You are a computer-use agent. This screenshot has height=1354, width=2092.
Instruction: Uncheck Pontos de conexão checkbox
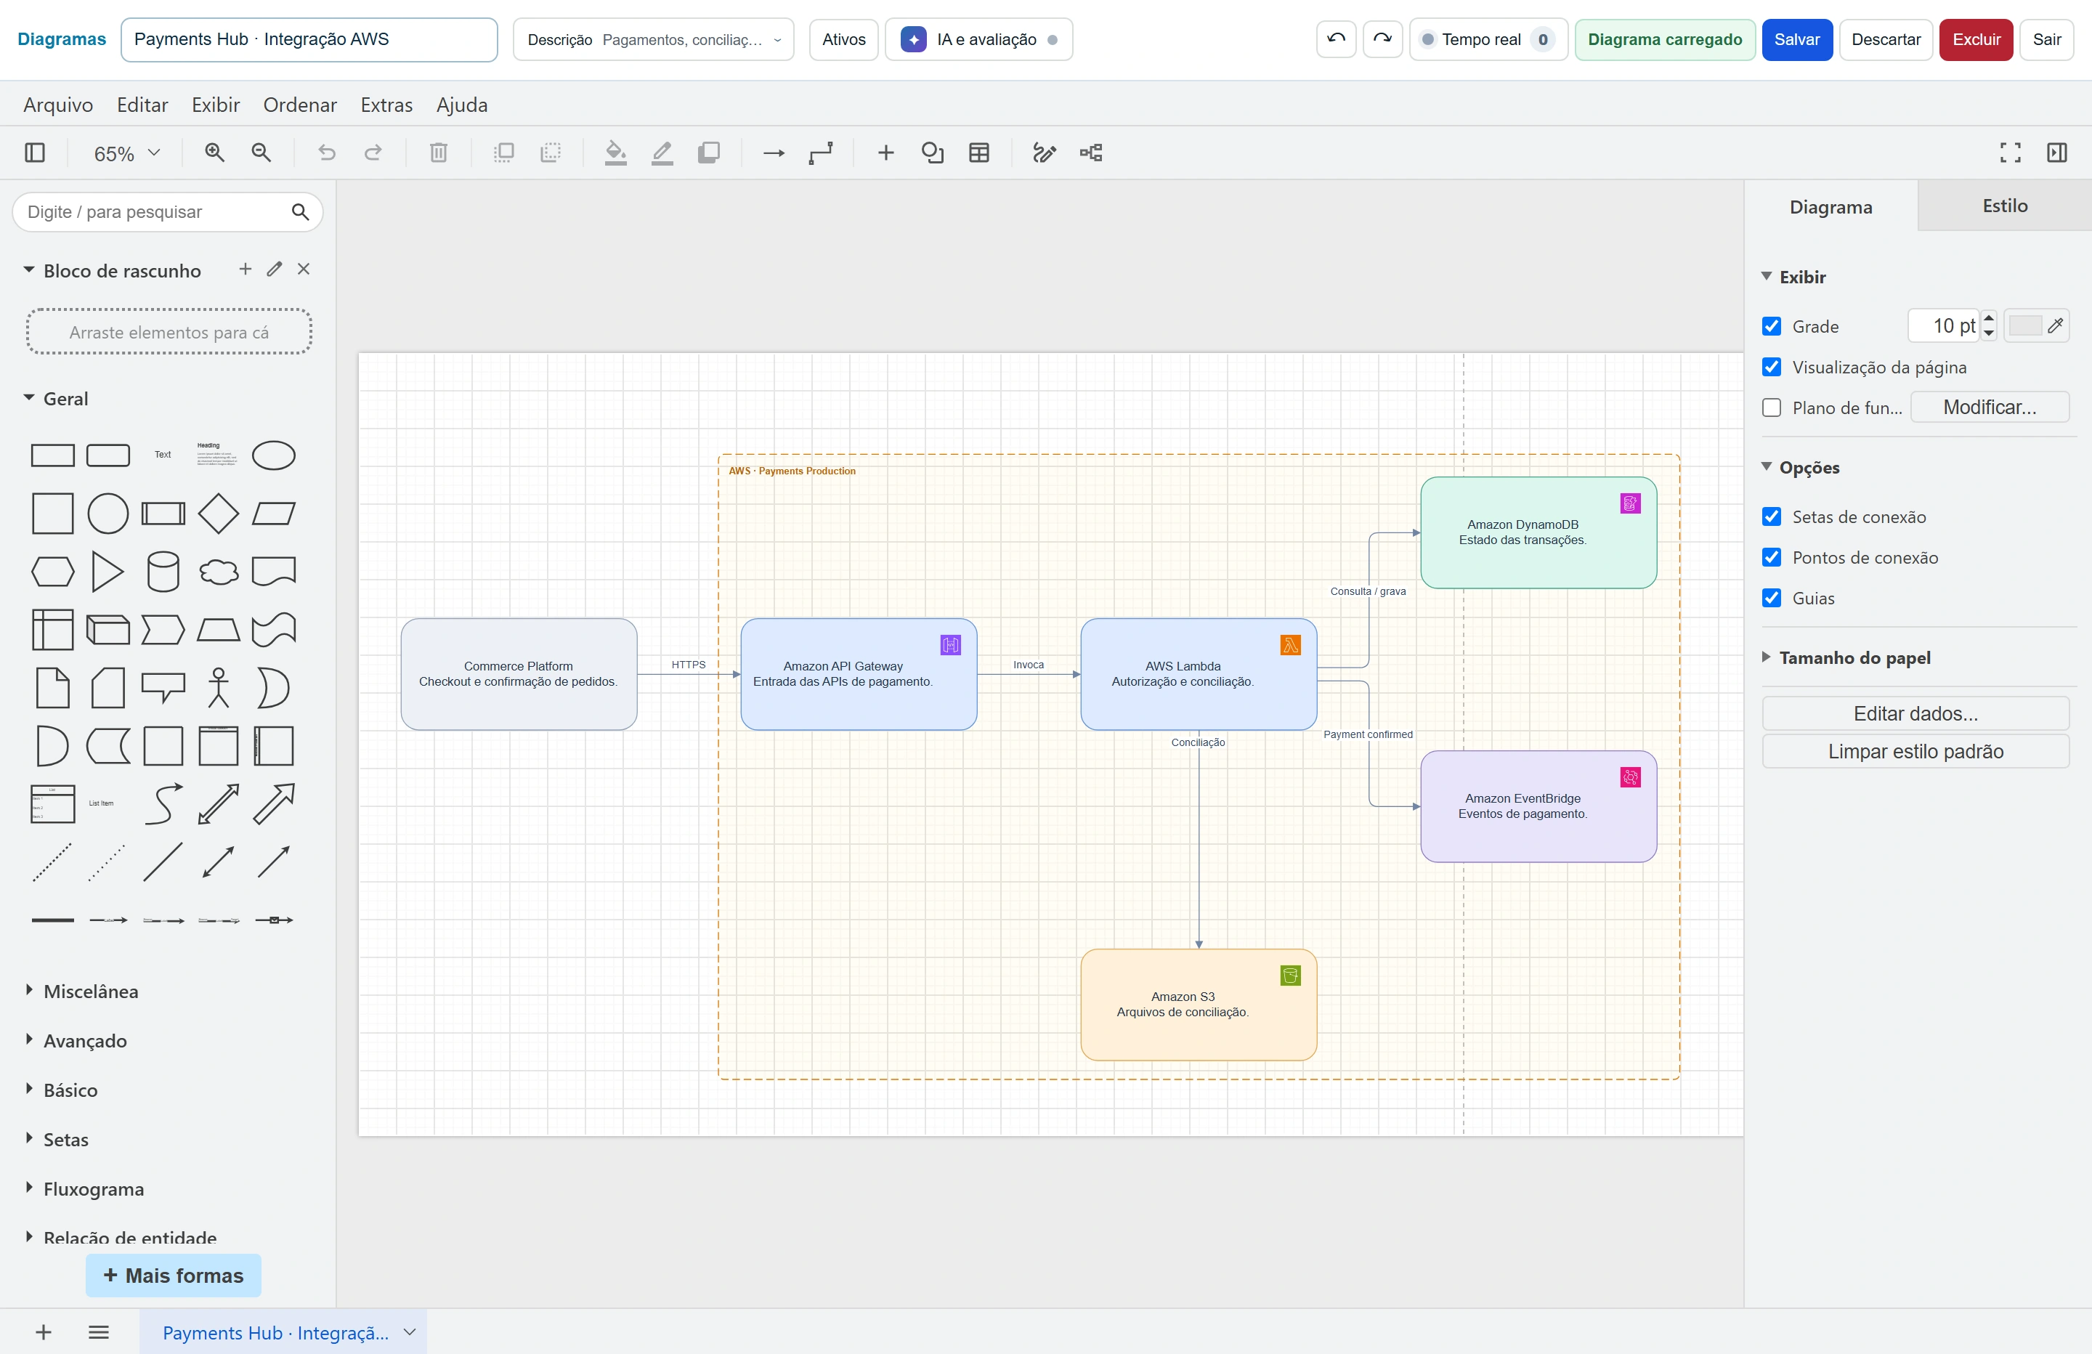(1772, 556)
